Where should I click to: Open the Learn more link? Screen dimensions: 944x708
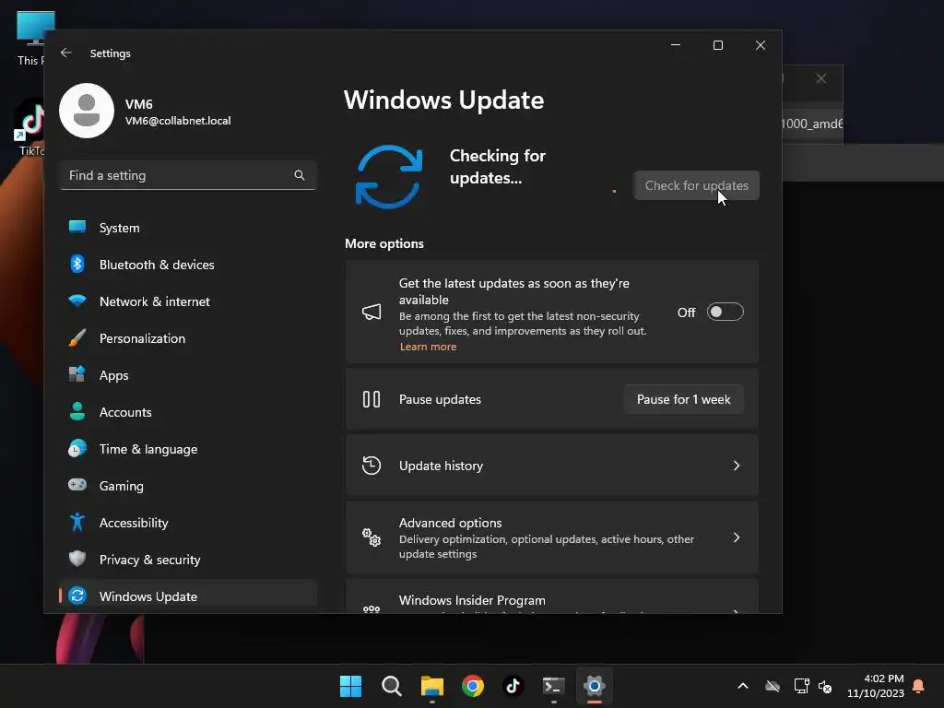[428, 347]
